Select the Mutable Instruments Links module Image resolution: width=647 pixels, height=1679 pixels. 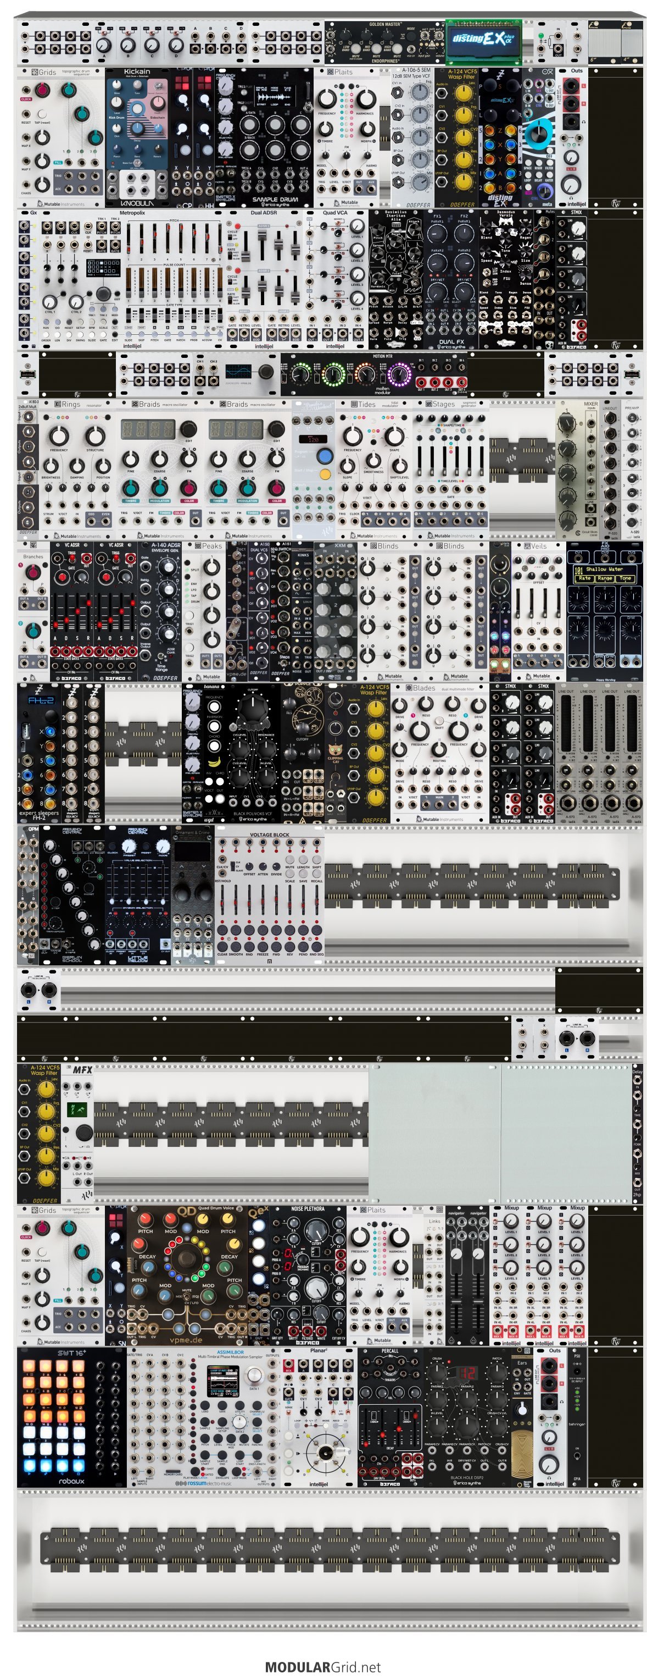[x=434, y=1274]
